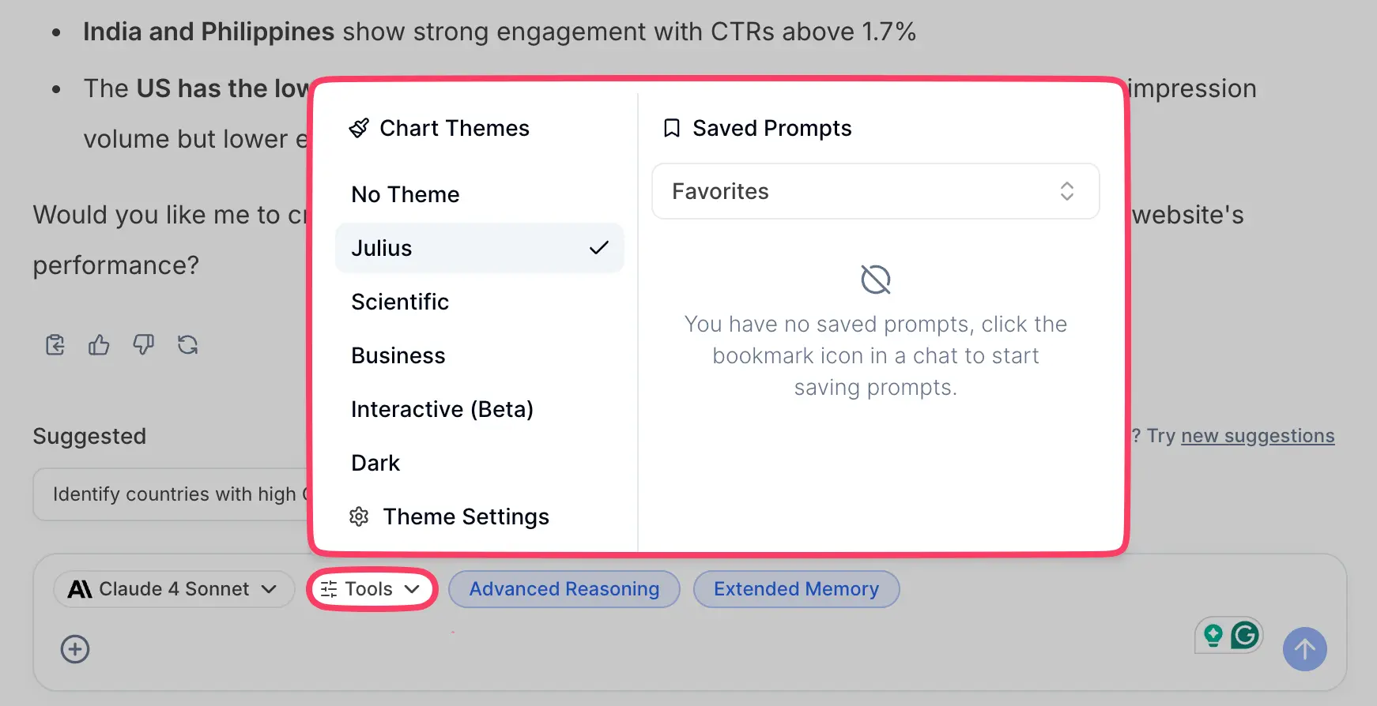The image size is (1377, 706).
Task: Pick the Interactive (Beta) theme
Action: click(x=442, y=409)
